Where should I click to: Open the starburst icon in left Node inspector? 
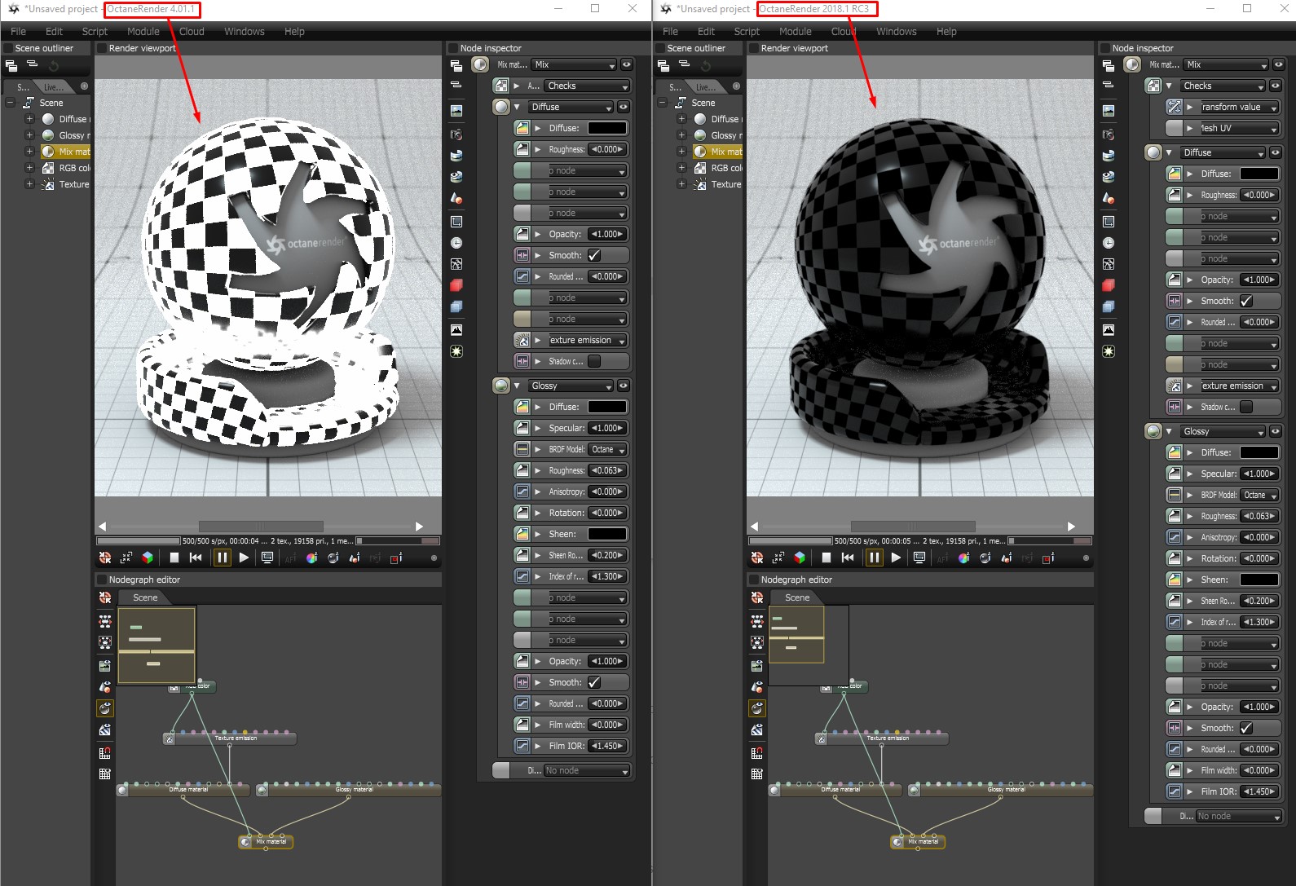tap(456, 351)
